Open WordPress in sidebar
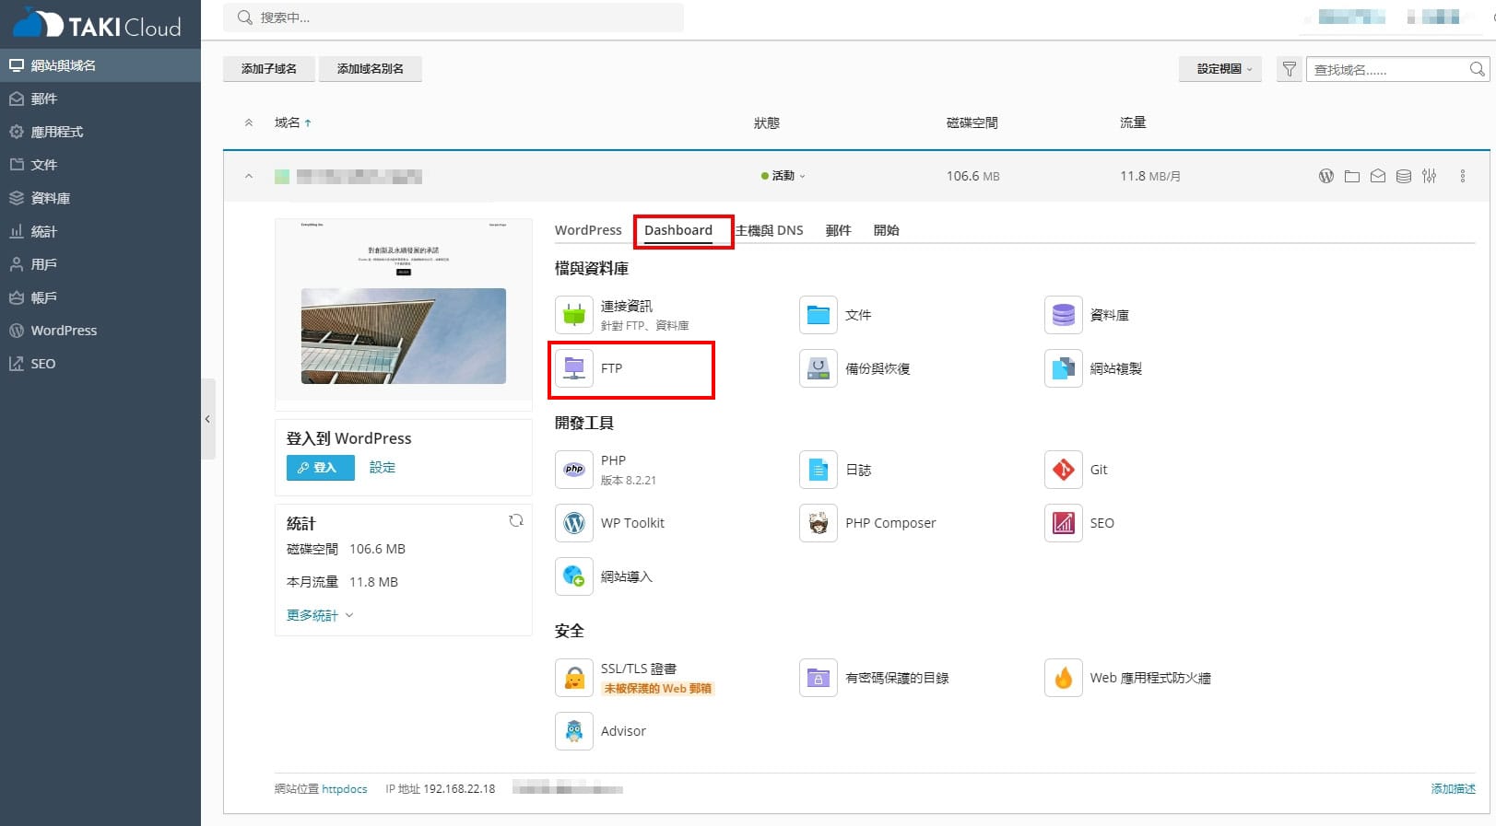Viewport: 1496px width, 826px height. point(100,331)
